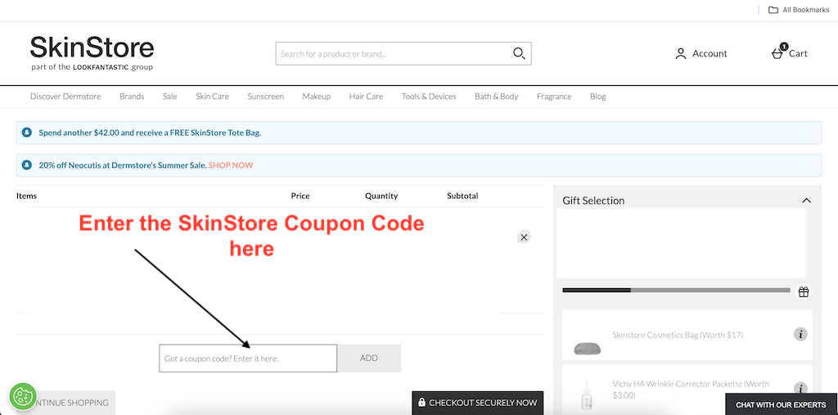Open the Blog link

coord(598,97)
